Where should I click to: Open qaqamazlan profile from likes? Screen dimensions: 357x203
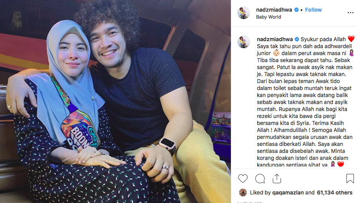[x=288, y=193]
